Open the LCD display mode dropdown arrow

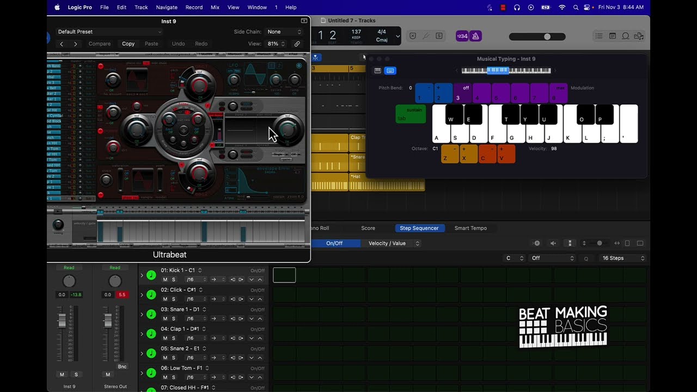point(398,36)
